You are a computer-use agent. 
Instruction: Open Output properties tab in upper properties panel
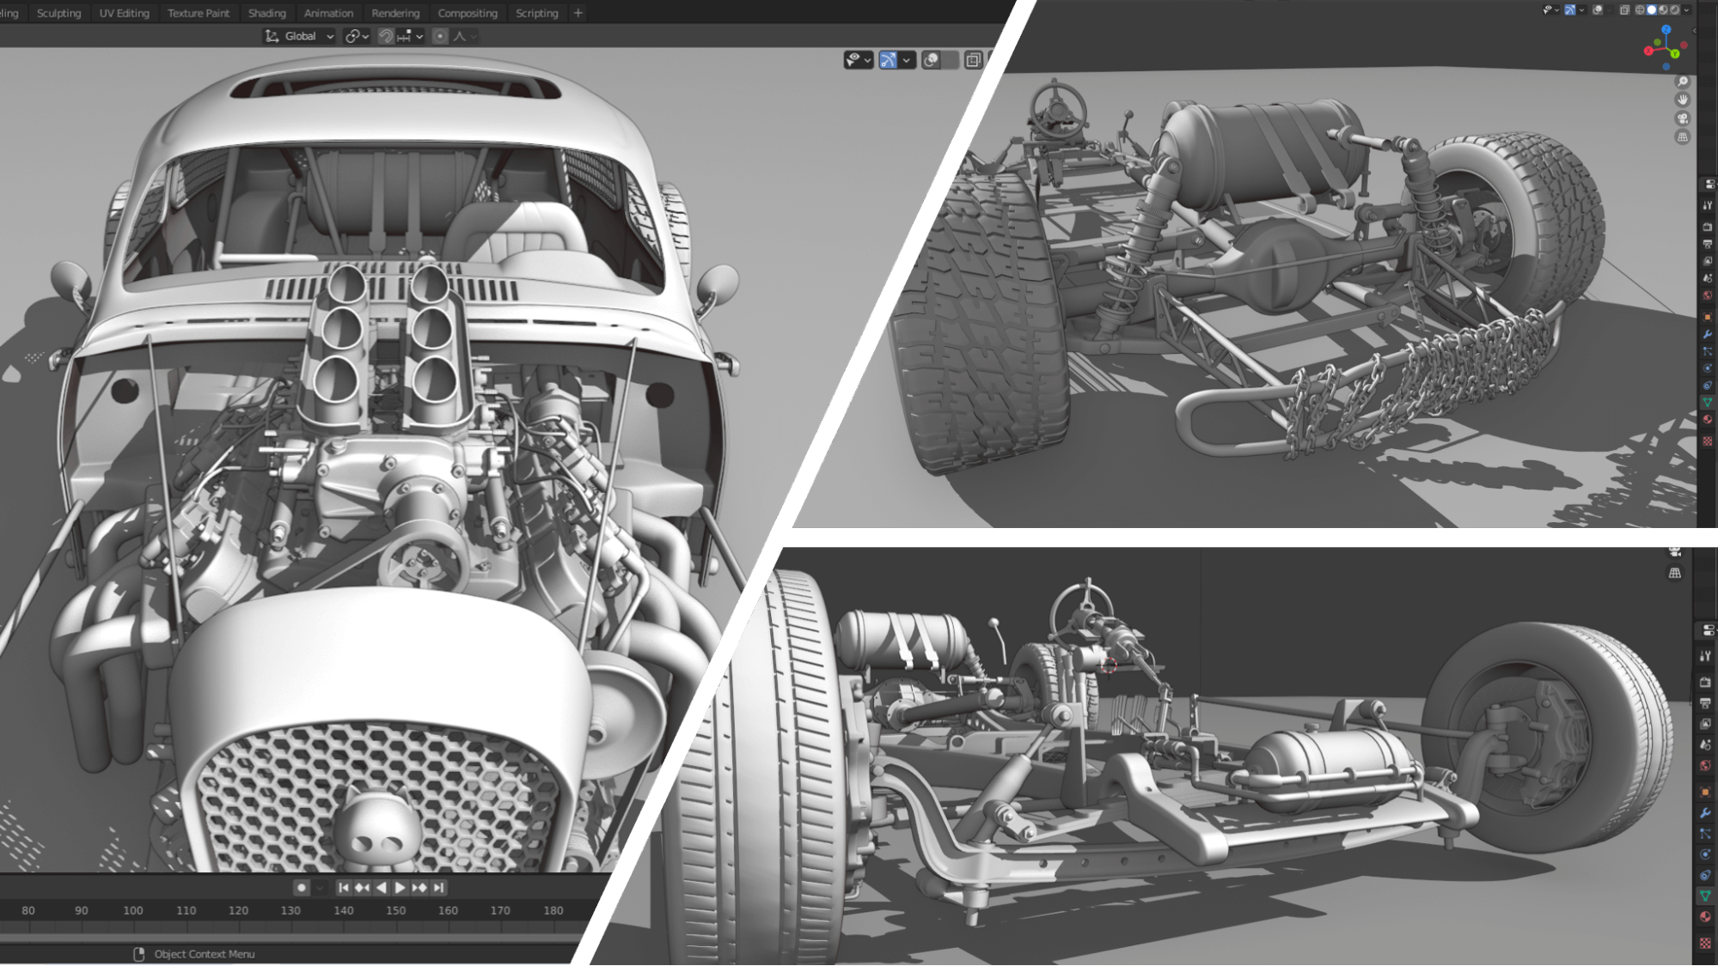(1707, 245)
